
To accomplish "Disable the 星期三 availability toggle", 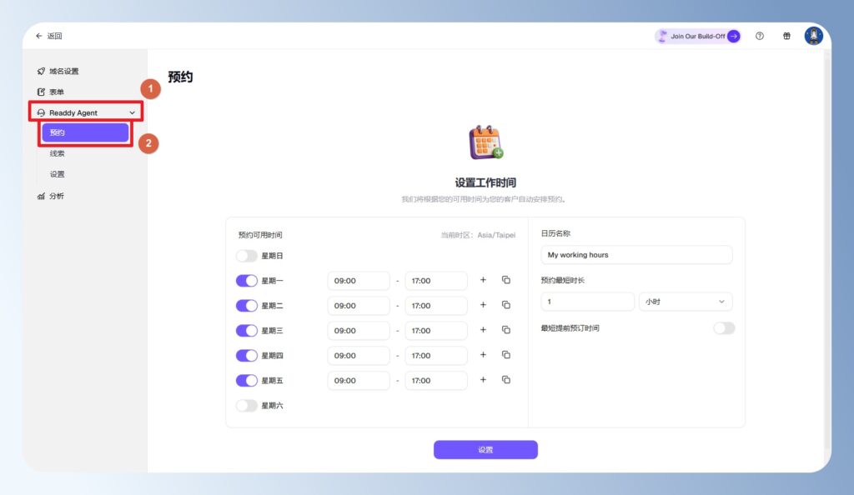I will [x=245, y=330].
